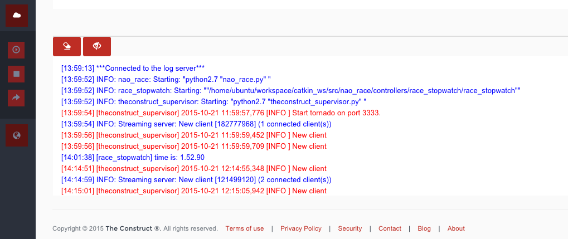
Task: Open the Security link
Action: pos(350,228)
